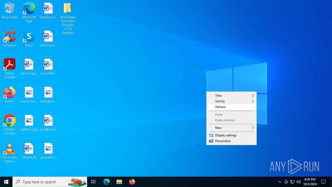Launch Edge from the taskbar
The image size is (332, 187).
pyautogui.click(x=107, y=182)
